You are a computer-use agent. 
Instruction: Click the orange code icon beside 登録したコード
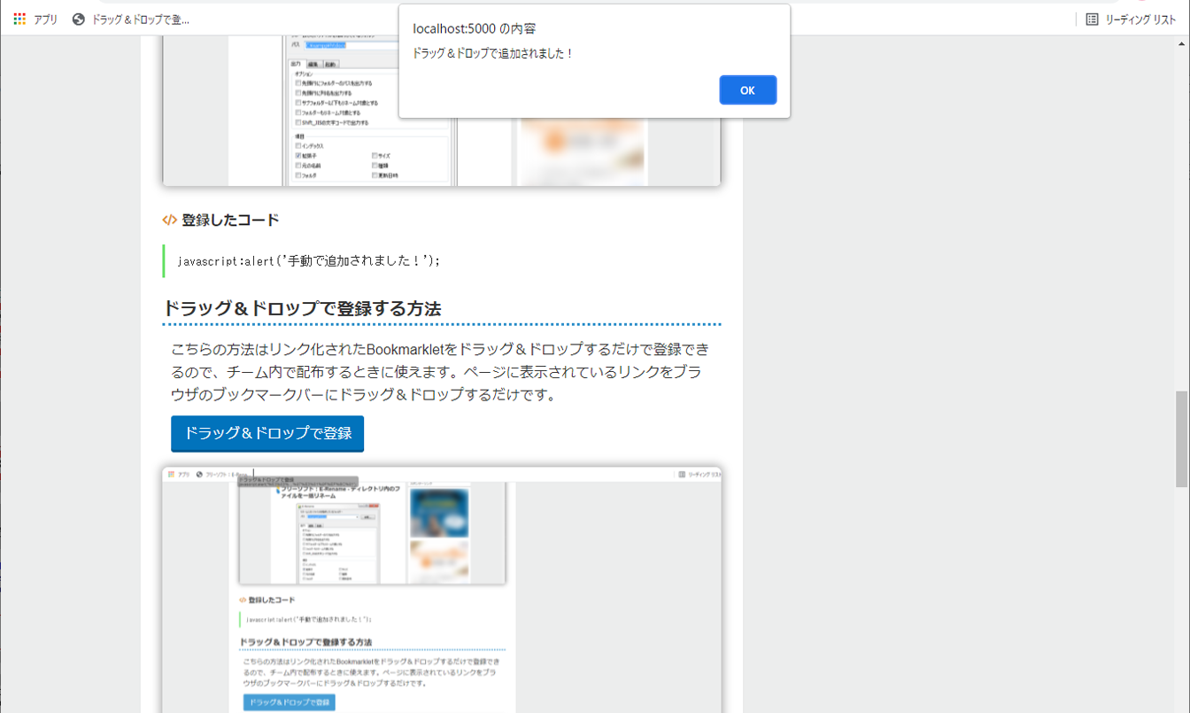[x=169, y=220]
